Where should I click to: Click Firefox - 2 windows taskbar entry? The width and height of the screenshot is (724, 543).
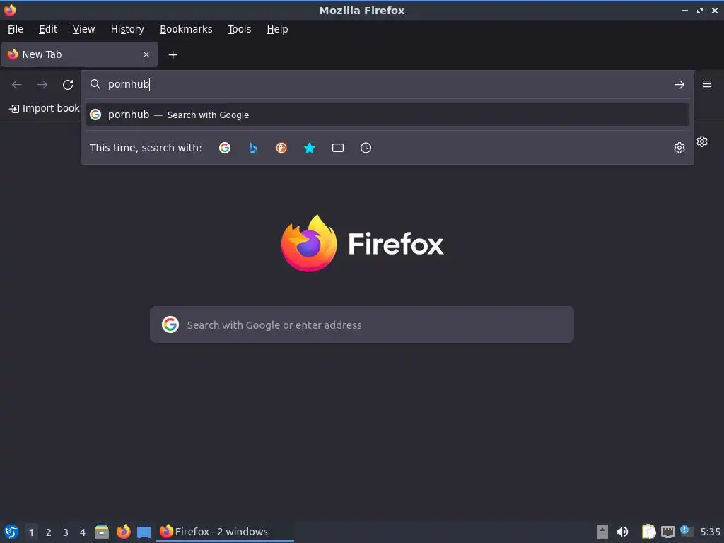[x=225, y=532]
